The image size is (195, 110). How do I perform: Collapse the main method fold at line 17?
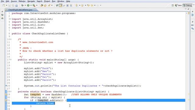pyautogui.click(x=11, y=60)
